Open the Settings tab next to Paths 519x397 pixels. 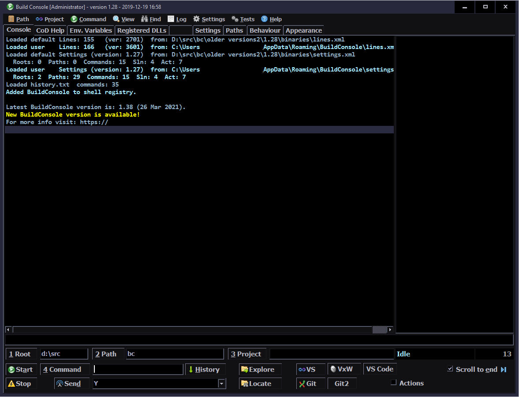click(208, 30)
